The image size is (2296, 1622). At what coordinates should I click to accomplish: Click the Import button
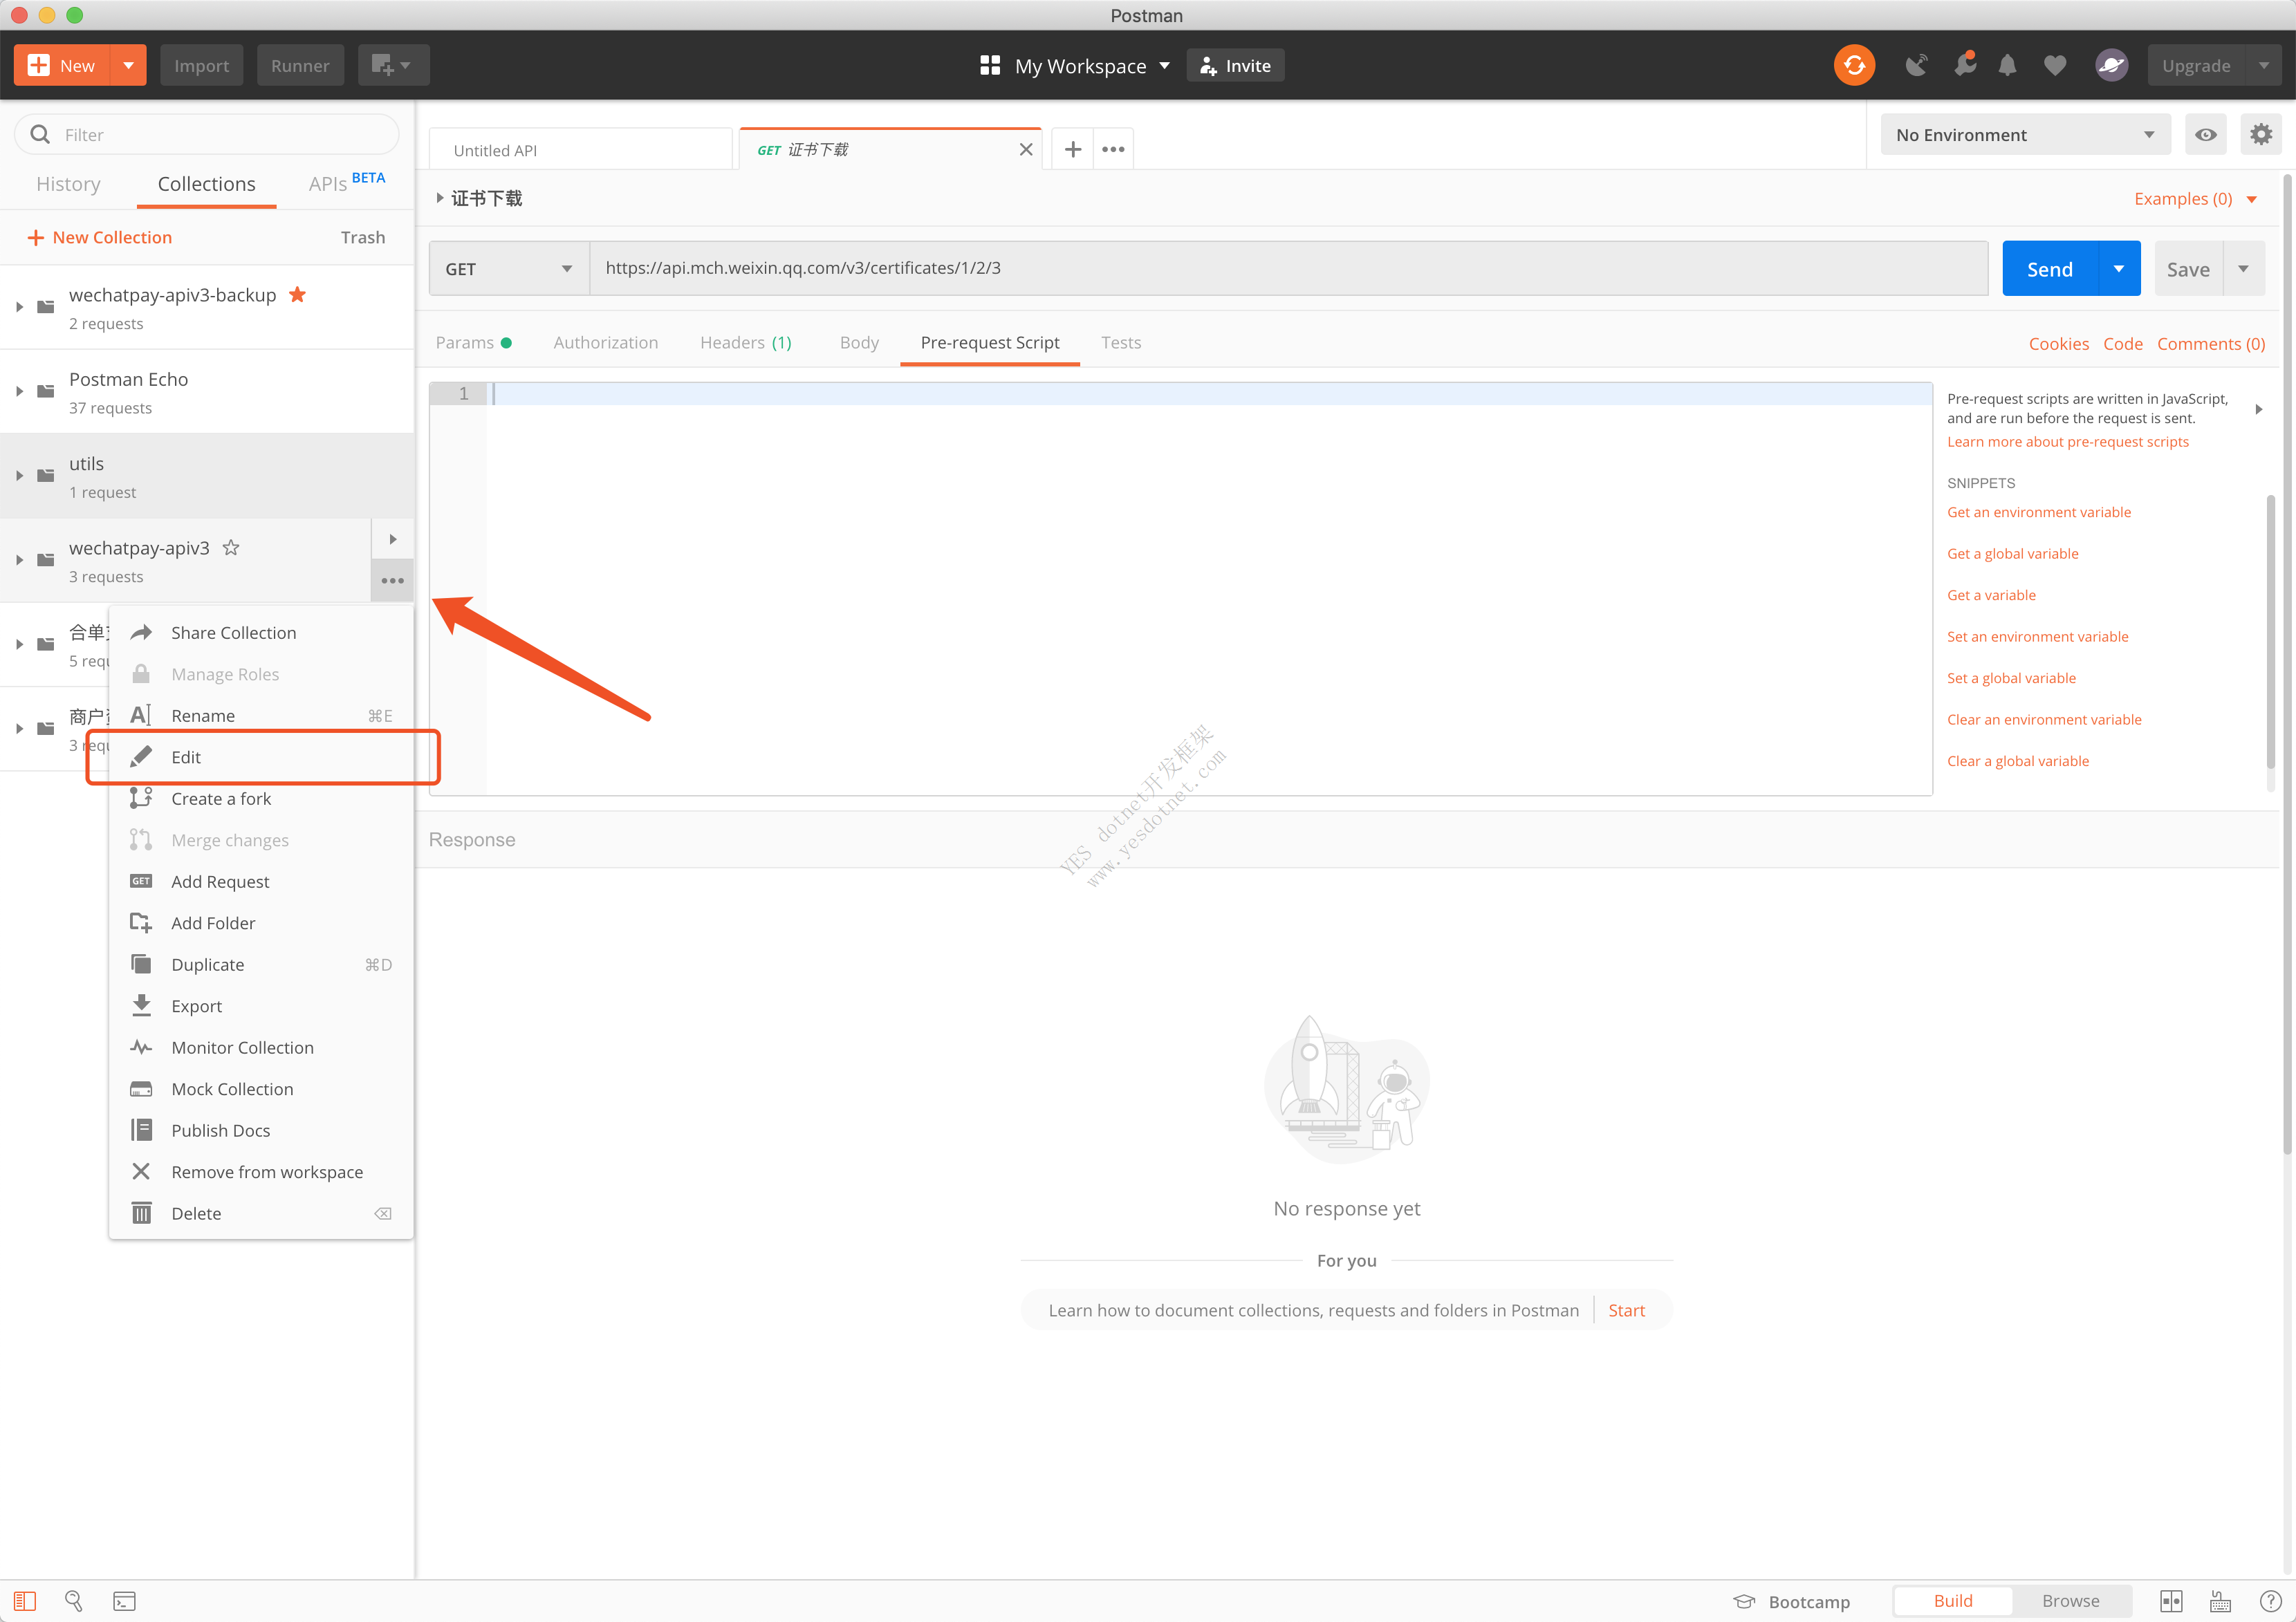201,65
